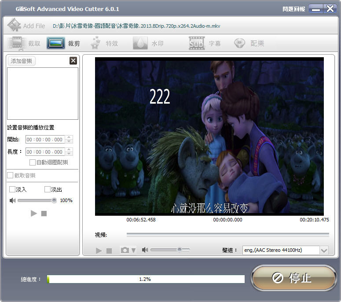Enable the 淡入 fade-in checkbox

point(12,189)
